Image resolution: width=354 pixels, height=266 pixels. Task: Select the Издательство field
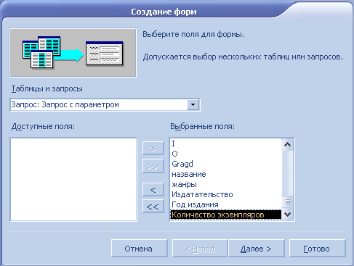pos(226,194)
